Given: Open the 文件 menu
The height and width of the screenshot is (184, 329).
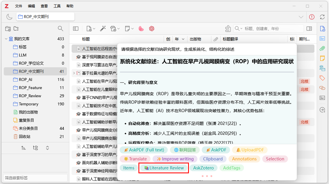Looking at the screenshot, I should pyautogui.click(x=19, y=6).
